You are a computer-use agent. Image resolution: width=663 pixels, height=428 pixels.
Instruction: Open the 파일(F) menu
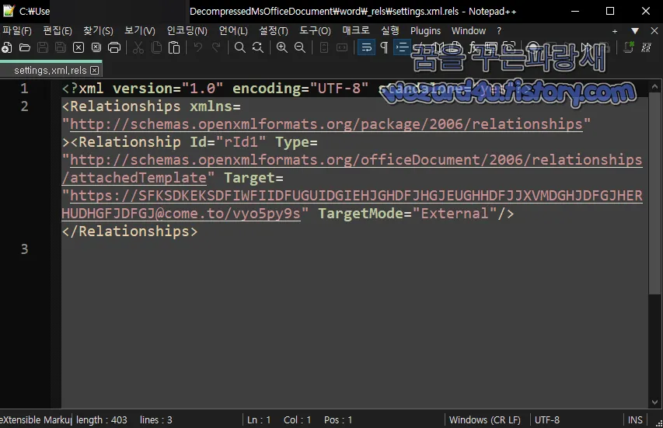17,31
